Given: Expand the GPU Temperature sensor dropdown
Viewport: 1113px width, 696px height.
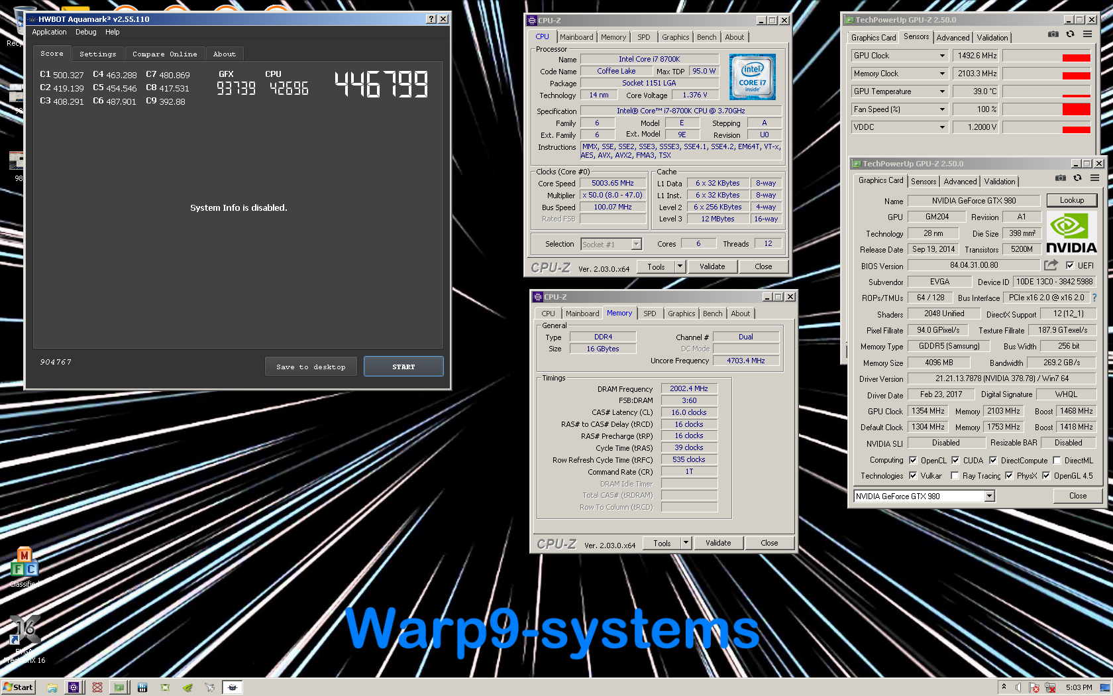Looking at the screenshot, I should (942, 91).
